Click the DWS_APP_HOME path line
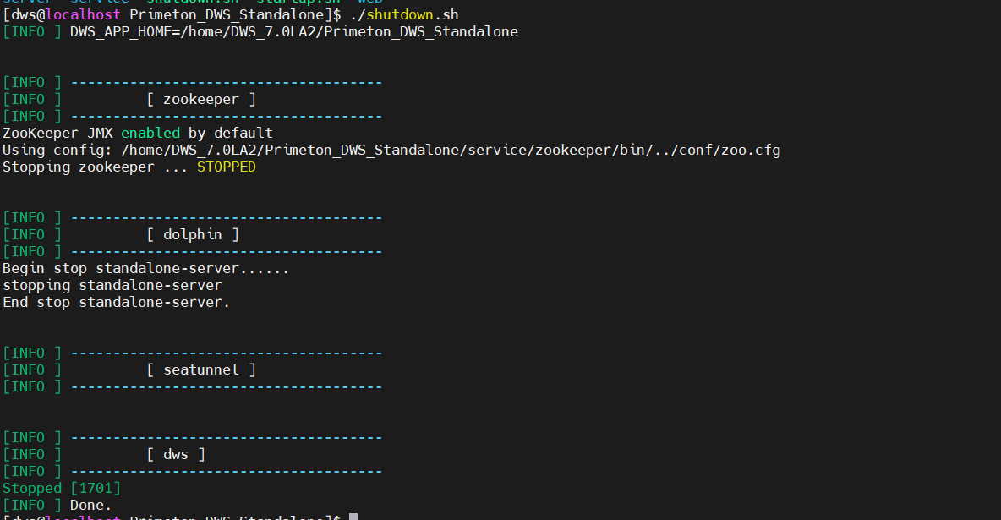Viewport: 1001px width, 520px height. coord(293,32)
